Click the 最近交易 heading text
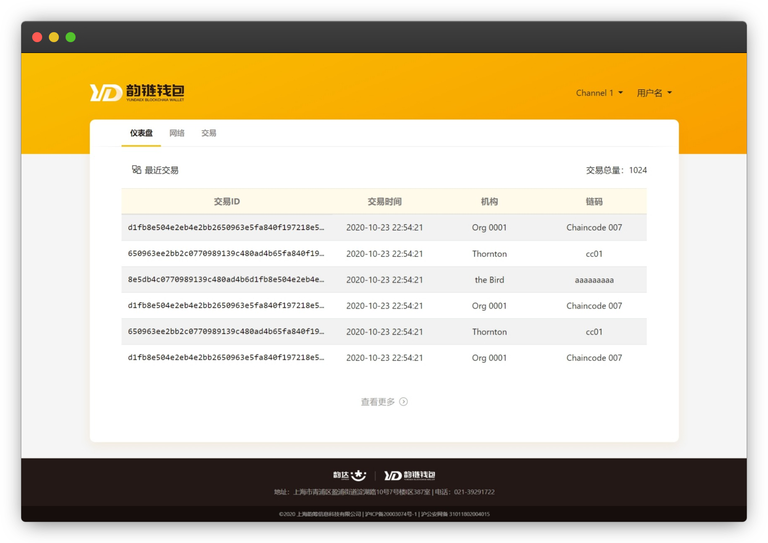The image size is (768, 543). pos(162,170)
